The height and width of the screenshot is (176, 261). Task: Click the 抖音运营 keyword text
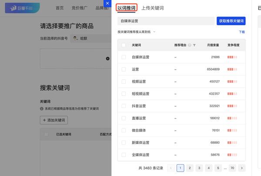click(x=139, y=106)
